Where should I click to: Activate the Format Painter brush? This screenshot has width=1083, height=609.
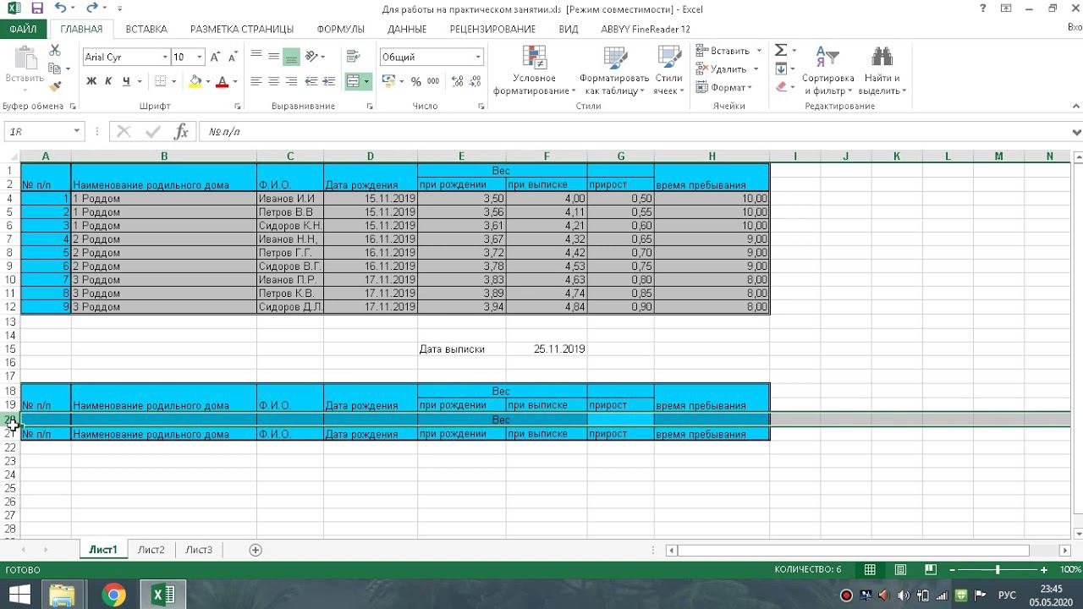55,86
